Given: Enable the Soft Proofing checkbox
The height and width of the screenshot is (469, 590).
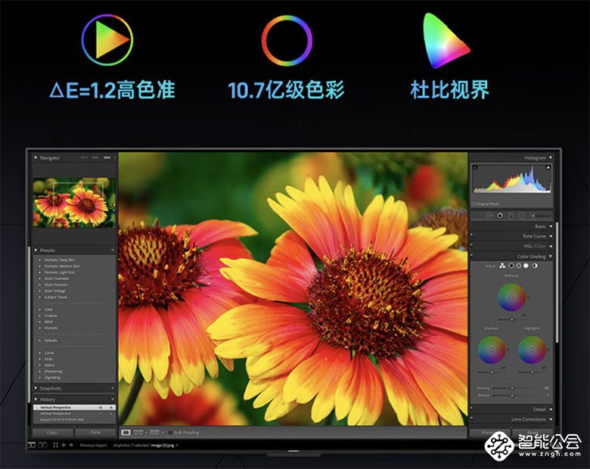Looking at the screenshot, I should point(169,432).
